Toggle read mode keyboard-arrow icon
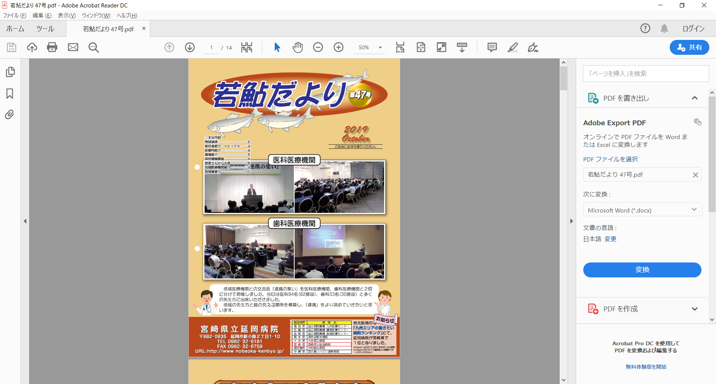 [462, 47]
